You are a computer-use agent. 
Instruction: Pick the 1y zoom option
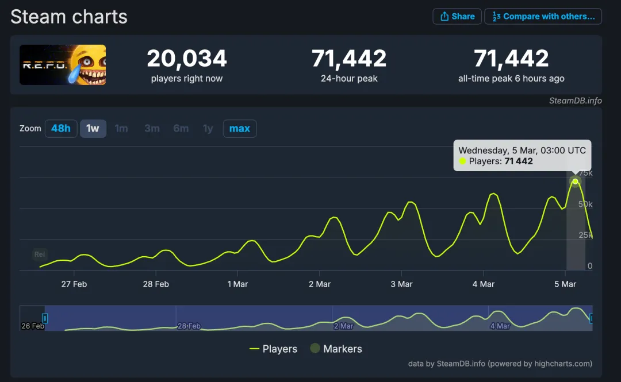[208, 129]
